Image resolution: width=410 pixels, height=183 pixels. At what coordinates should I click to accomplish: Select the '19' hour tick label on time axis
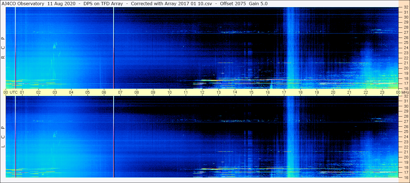point(317,92)
